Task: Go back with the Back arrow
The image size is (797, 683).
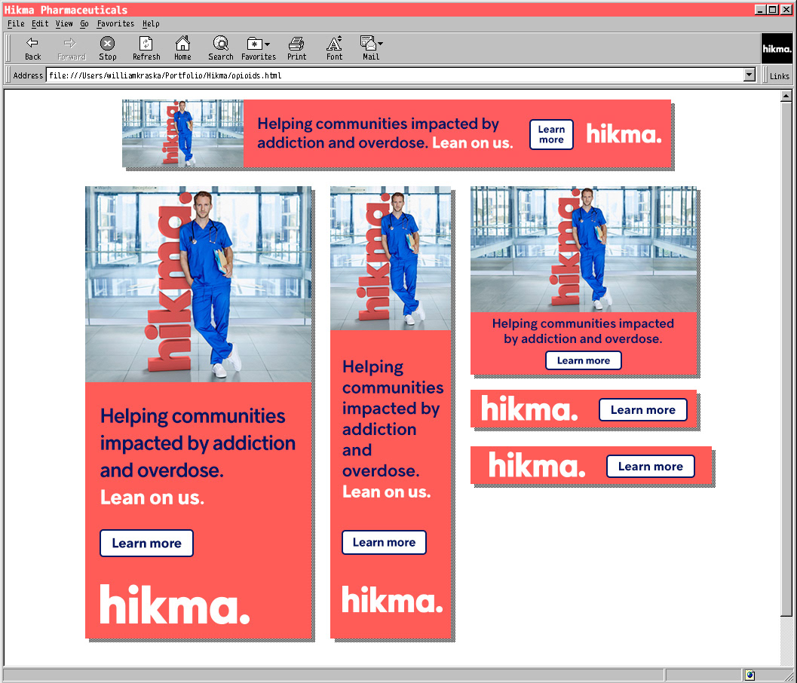Action: click(32, 48)
